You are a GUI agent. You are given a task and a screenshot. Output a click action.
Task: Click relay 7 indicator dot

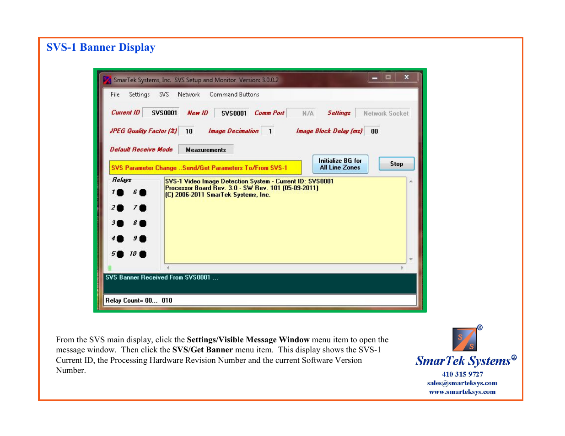(x=143, y=208)
